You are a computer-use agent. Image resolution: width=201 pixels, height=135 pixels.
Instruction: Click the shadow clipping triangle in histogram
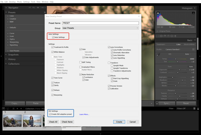158,13
